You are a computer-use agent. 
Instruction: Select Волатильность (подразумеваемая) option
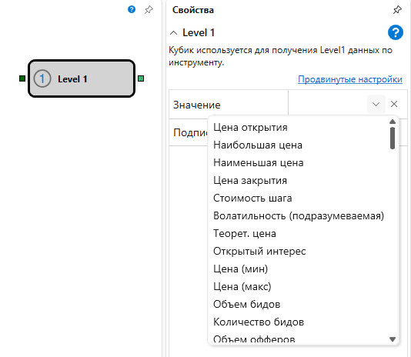299,215
